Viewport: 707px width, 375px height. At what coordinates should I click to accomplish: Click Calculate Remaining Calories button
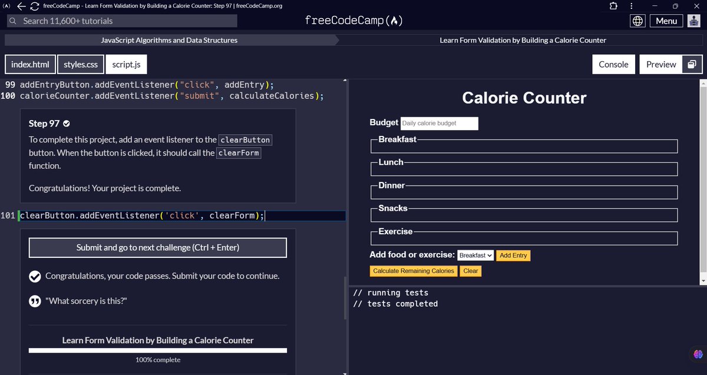pos(414,271)
